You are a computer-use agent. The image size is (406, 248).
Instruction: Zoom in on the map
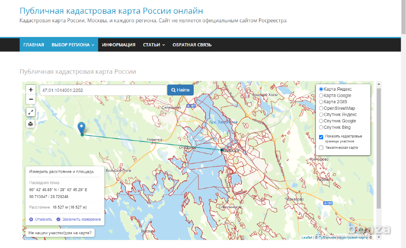tap(31, 89)
